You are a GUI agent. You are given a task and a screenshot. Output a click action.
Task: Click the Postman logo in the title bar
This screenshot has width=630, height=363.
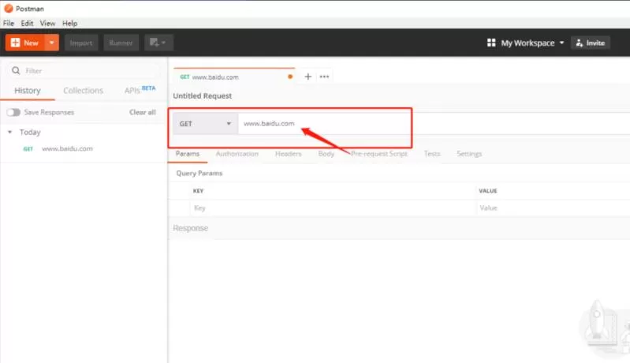tap(9, 8)
